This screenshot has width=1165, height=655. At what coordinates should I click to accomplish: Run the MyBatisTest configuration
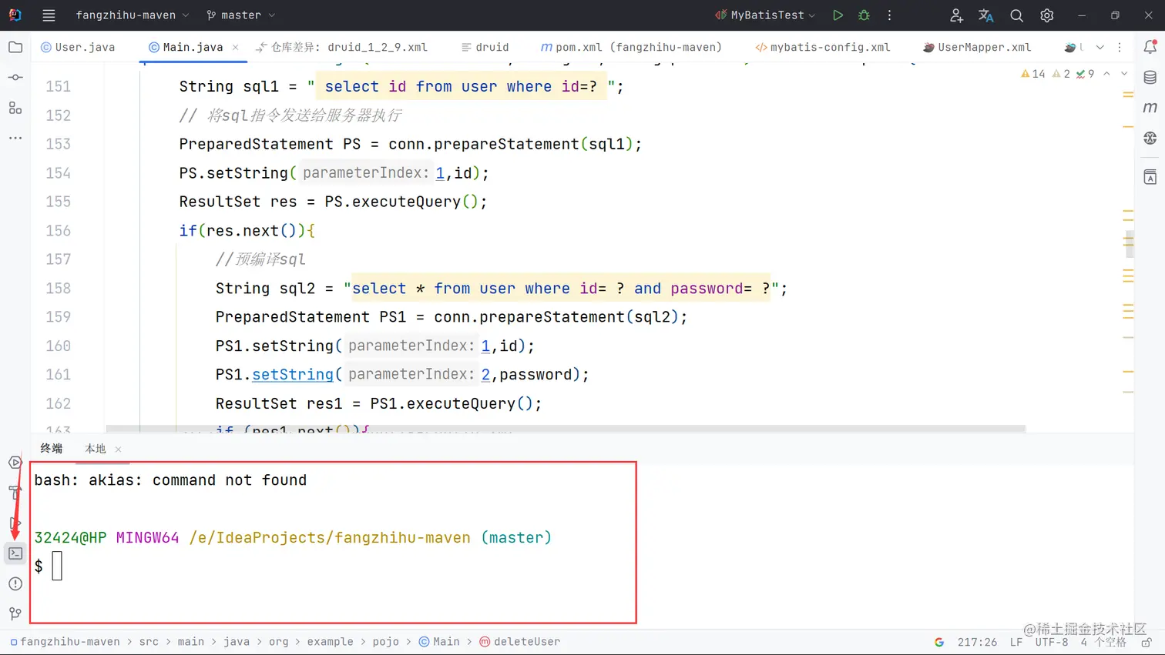[838, 15]
